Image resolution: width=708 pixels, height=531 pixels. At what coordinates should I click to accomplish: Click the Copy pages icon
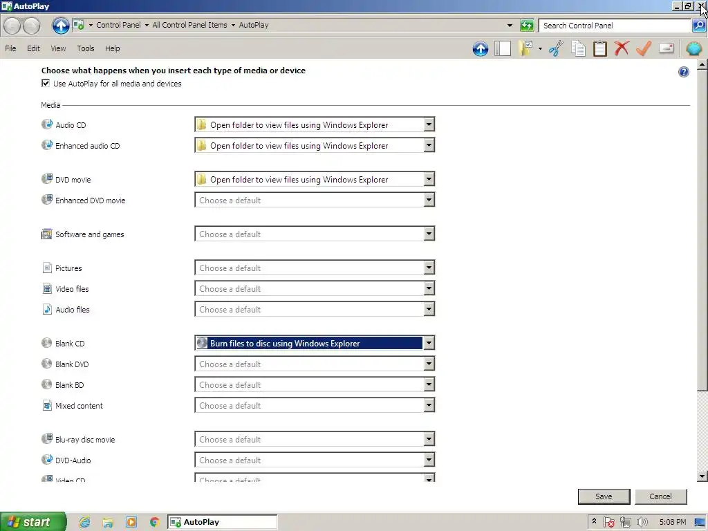(x=578, y=48)
